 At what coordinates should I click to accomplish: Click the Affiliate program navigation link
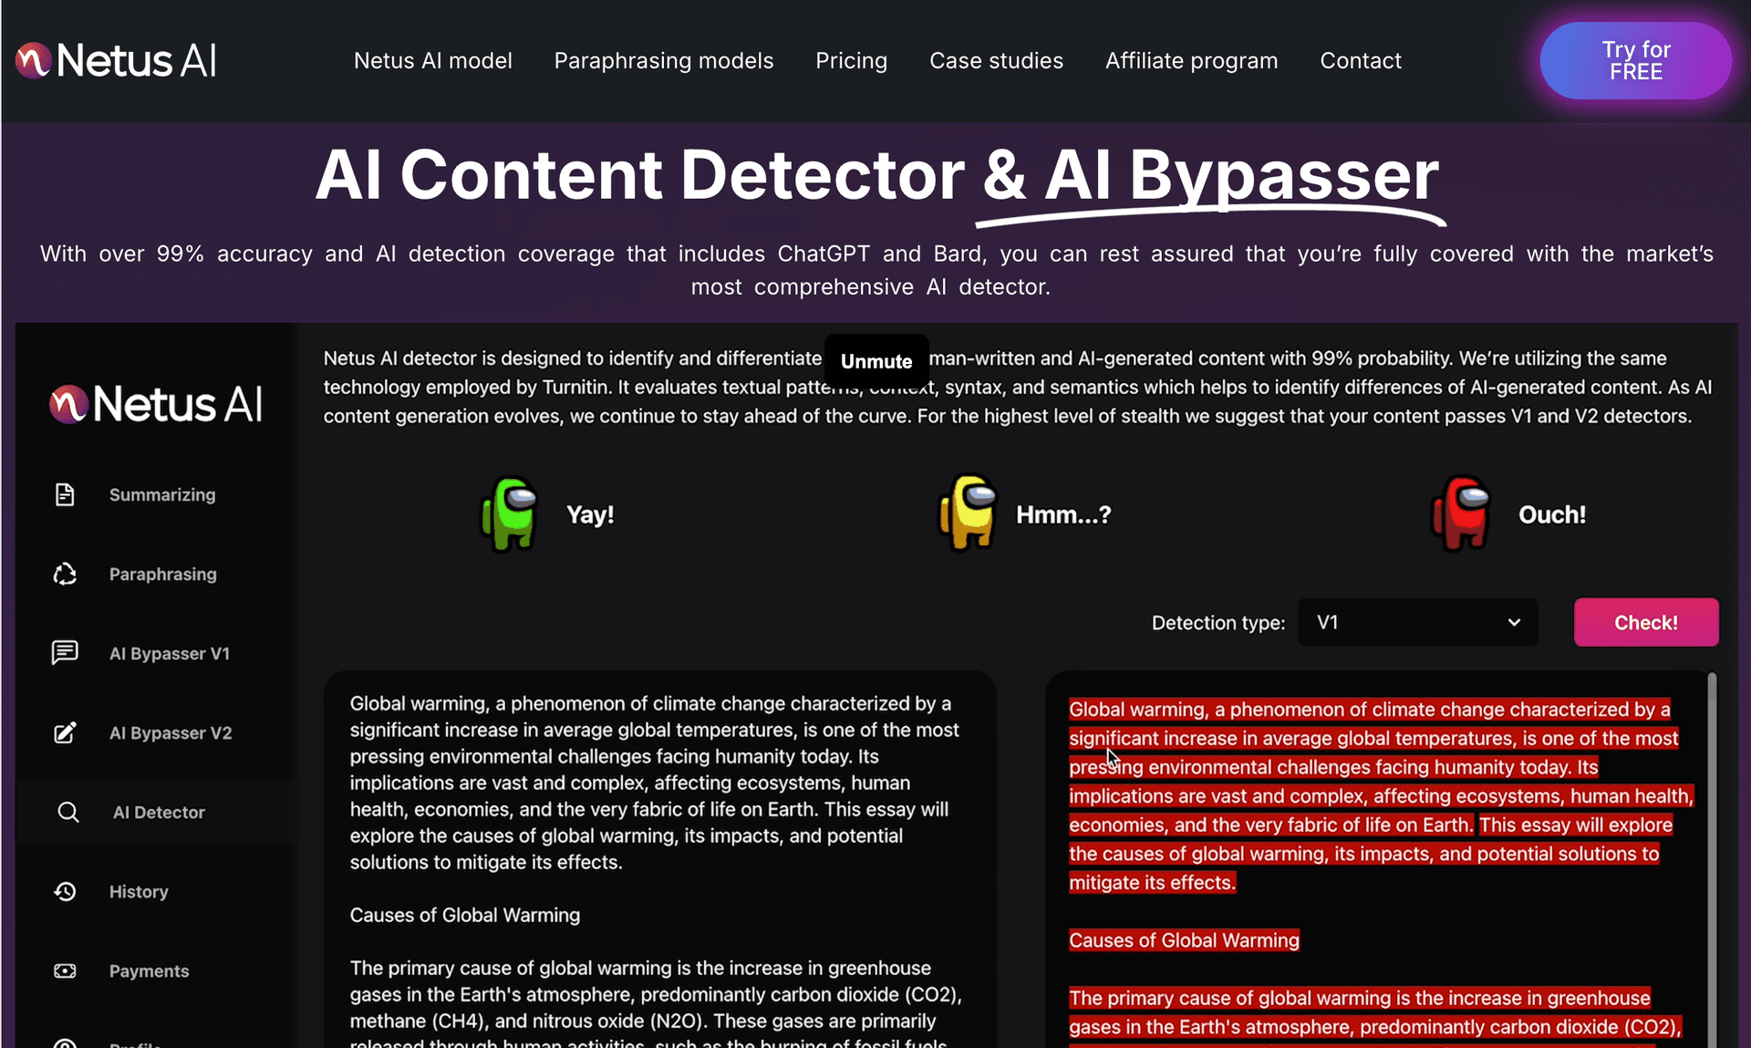(x=1191, y=60)
